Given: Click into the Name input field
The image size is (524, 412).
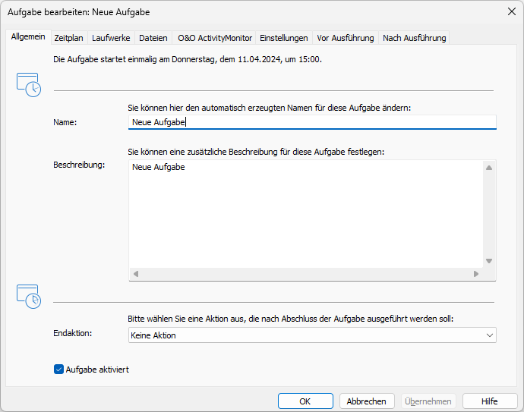Looking at the screenshot, I should (312, 122).
